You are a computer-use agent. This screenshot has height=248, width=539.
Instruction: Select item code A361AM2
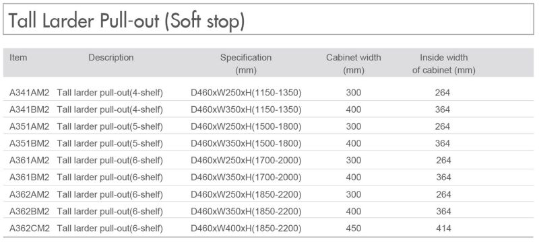[x=29, y=160]
